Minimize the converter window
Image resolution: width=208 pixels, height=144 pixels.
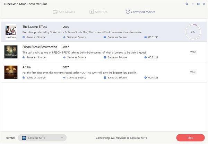[193, 4]
